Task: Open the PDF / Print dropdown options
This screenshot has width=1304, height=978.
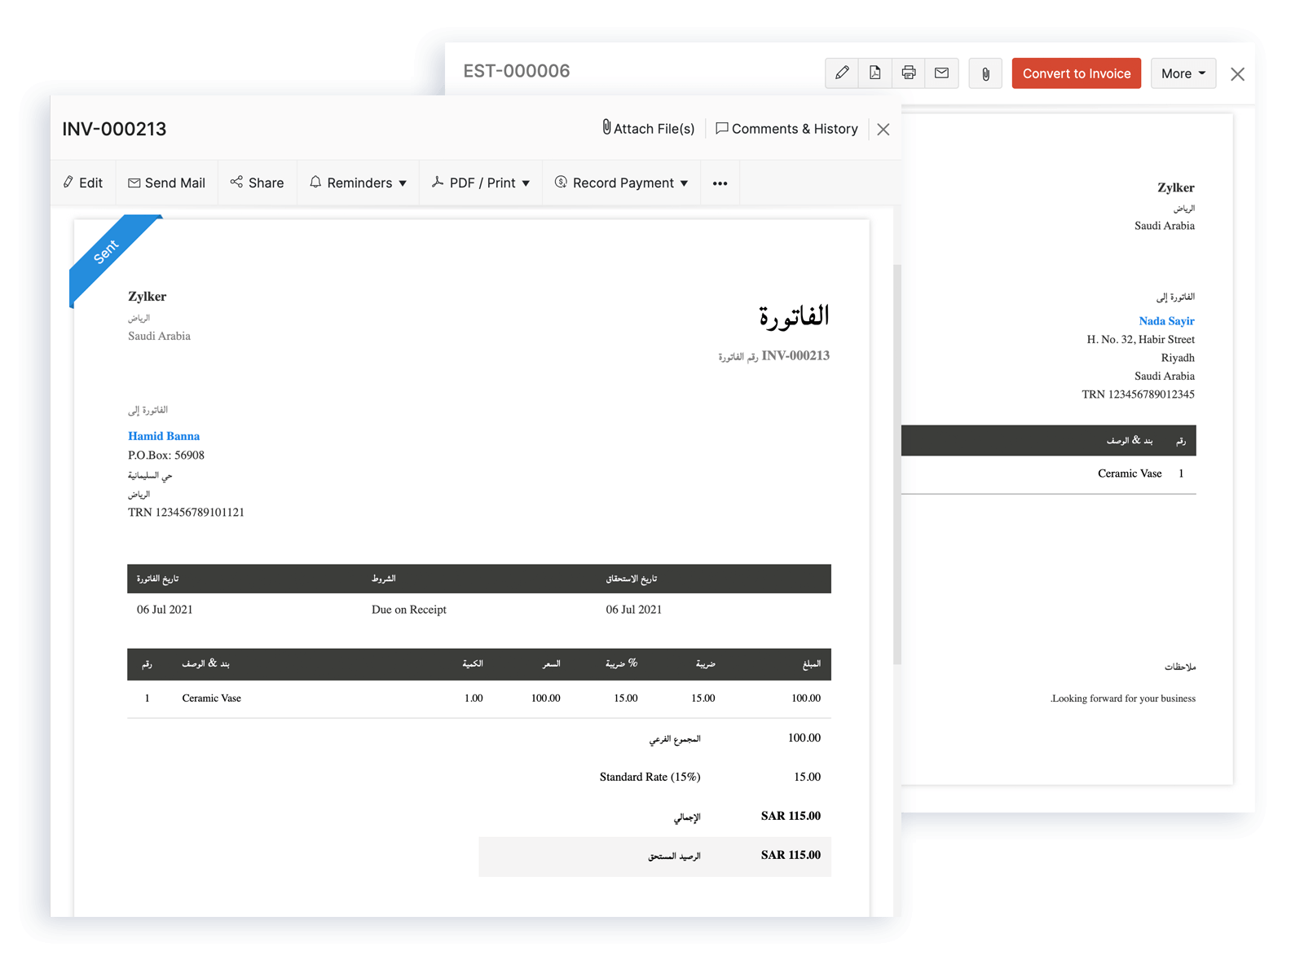Action: pyautogui.click(x=526, y=183)
